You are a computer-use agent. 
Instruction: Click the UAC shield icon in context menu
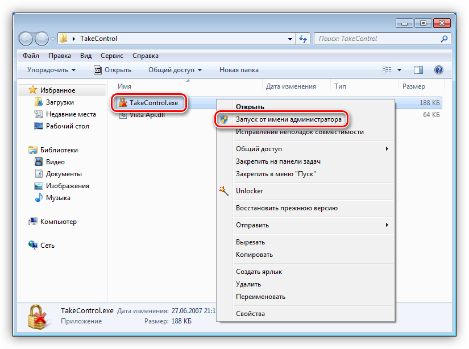click(224, 119)
